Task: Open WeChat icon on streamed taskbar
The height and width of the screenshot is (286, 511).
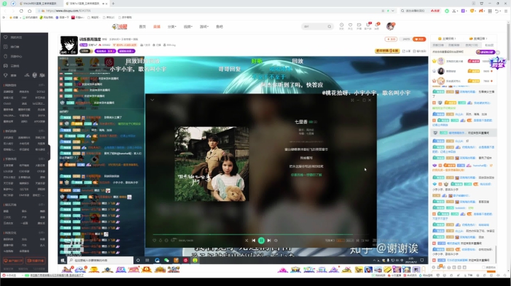Action: [x=167, y=261]
